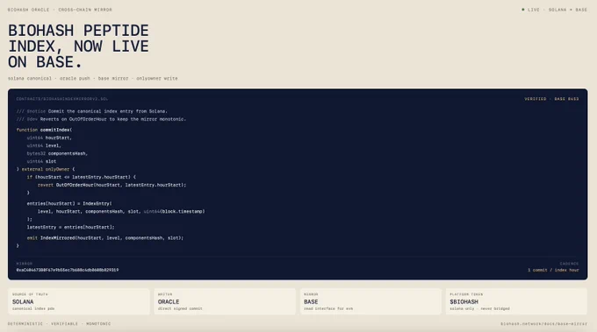The width and height of the screenshot is (597, 332).
Task: Click the "function commitIndex(" code line
Action: pyautogui.click(x=44, y=130)
